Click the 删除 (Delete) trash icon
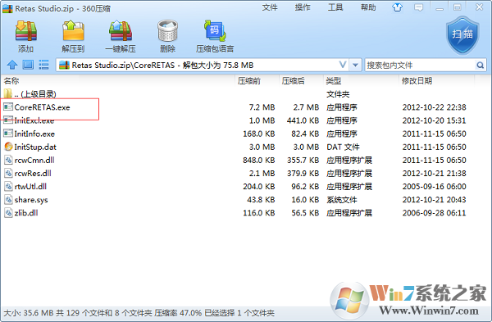 click(167, 31)
